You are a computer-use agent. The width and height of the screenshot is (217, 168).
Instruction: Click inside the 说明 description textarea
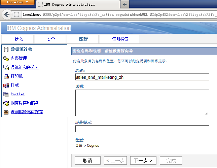click(142, 103)
